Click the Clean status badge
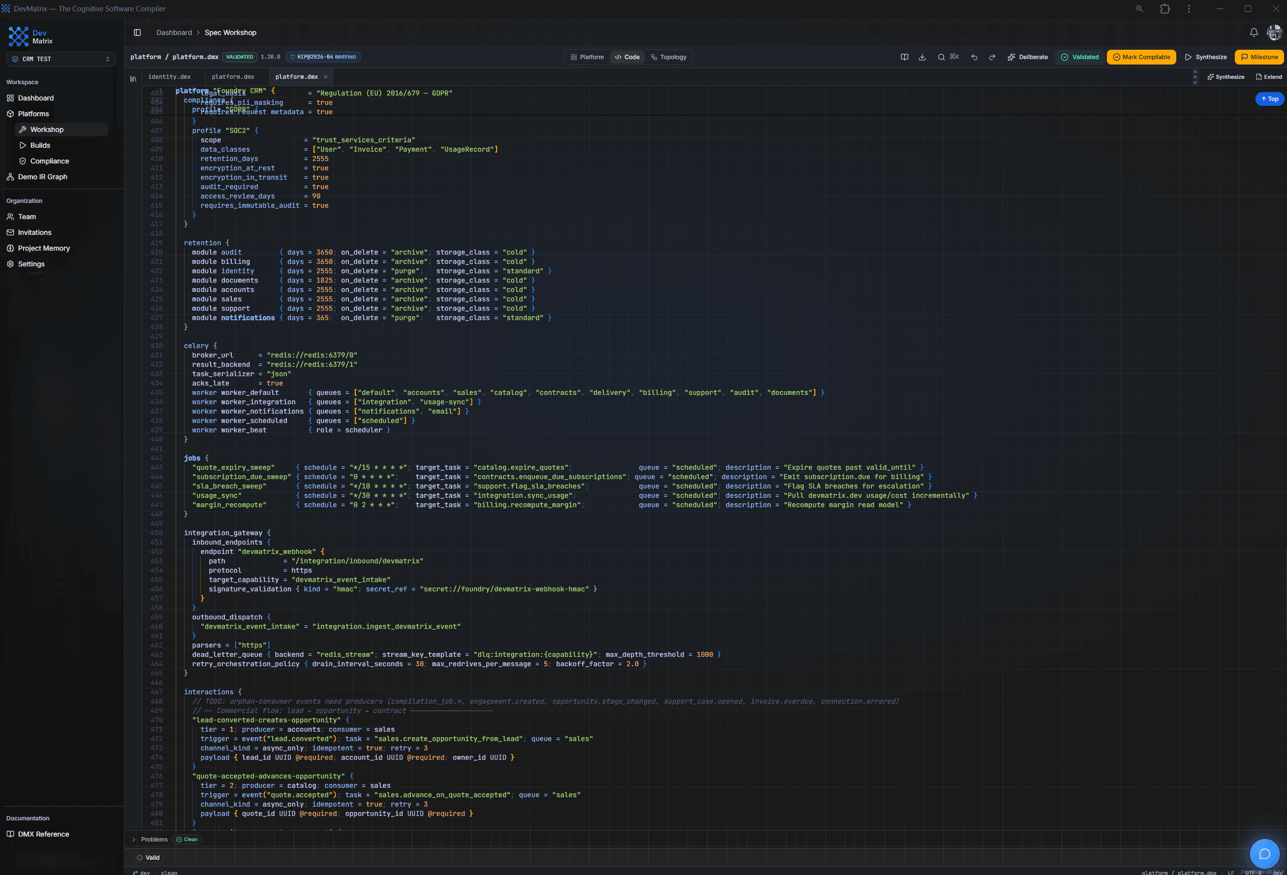The image size is (1287, 875). pyautogui.click(x=187, y=839)
